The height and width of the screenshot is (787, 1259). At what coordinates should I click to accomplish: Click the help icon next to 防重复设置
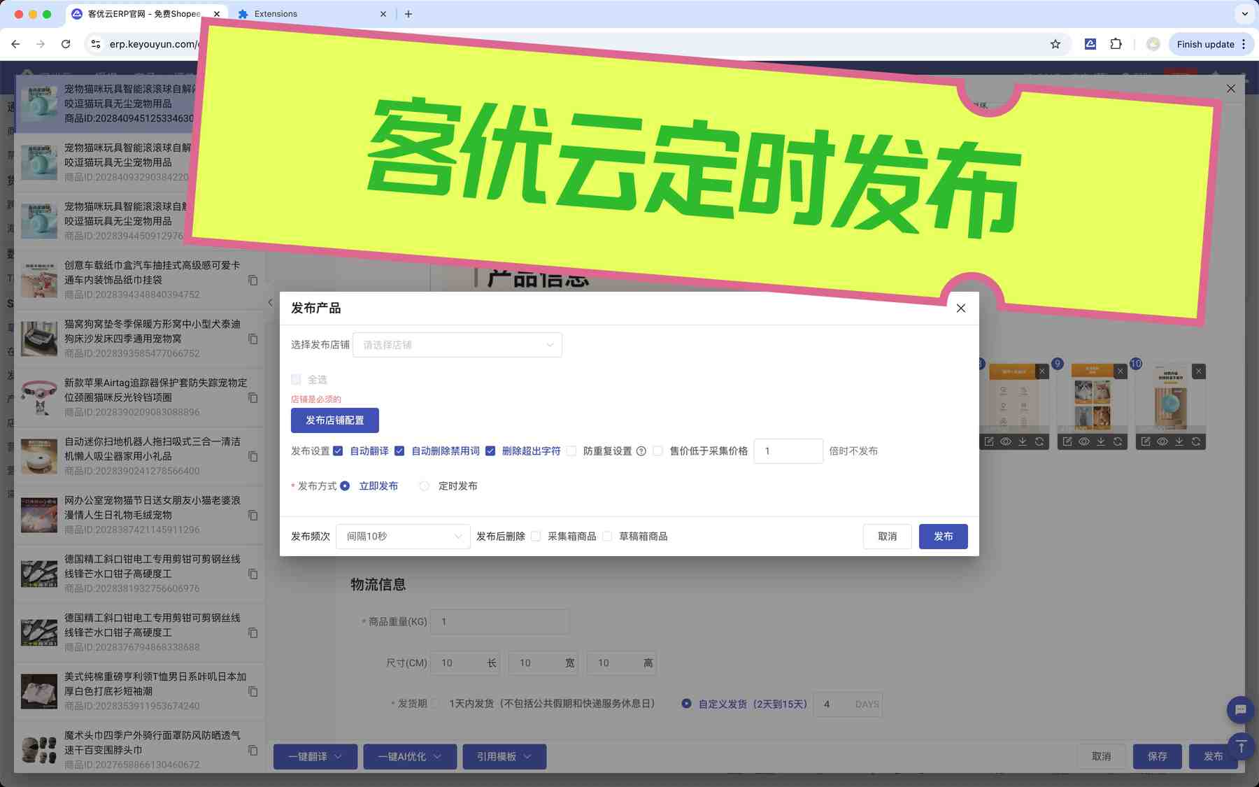pos(641,451)
